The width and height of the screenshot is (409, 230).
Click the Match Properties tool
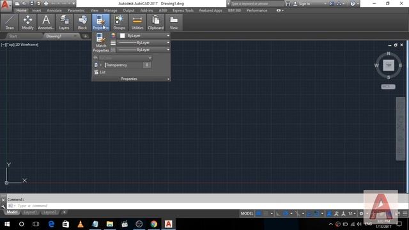point(101,42)
